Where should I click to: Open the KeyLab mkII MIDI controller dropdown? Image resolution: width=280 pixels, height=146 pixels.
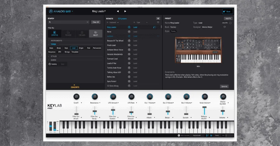[x=197, y=135]
